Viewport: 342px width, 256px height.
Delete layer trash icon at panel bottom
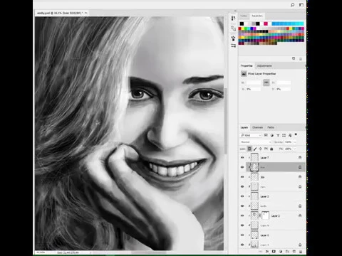pyautogui.click(x=301, y=252)
